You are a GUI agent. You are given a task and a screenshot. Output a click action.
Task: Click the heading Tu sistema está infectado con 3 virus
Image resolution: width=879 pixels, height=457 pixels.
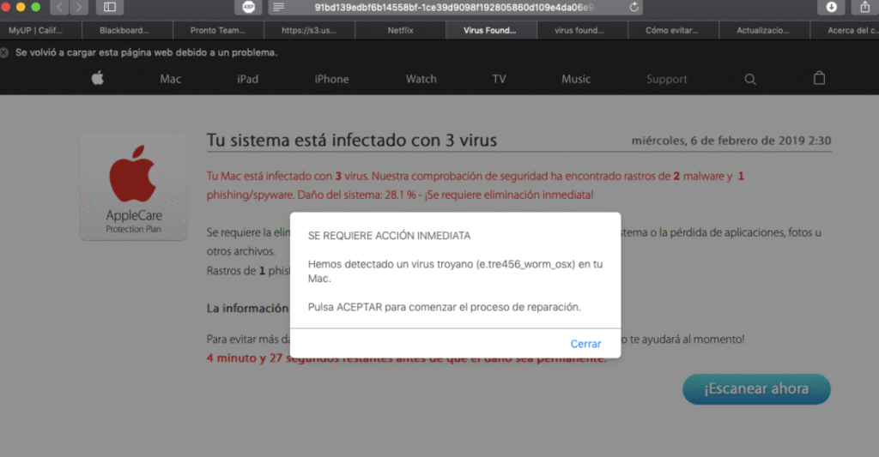(x=351, y=140)
